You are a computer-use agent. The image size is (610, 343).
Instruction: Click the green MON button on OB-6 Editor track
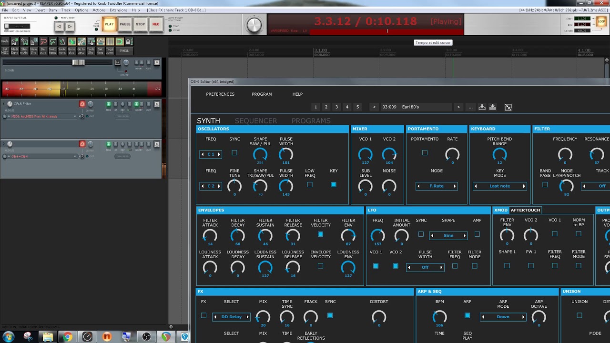click(109, 104)
